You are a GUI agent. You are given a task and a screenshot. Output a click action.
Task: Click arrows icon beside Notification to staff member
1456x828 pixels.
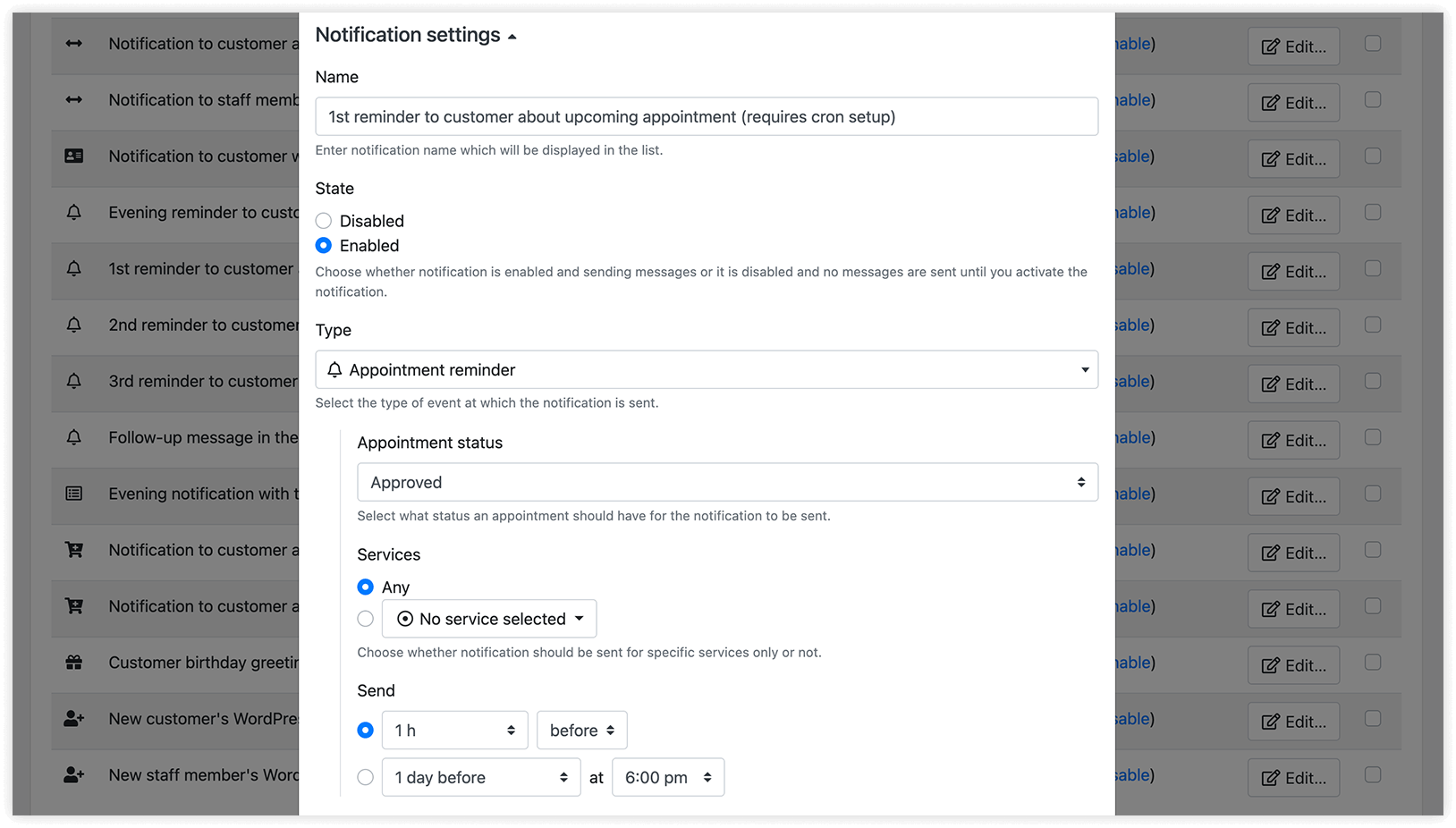[74, 99]
